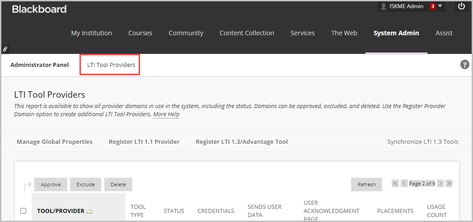Click the user avatar icon beside ISKME Admin
The height and width of the screenshot is (222, 473).
coord(384,6)
